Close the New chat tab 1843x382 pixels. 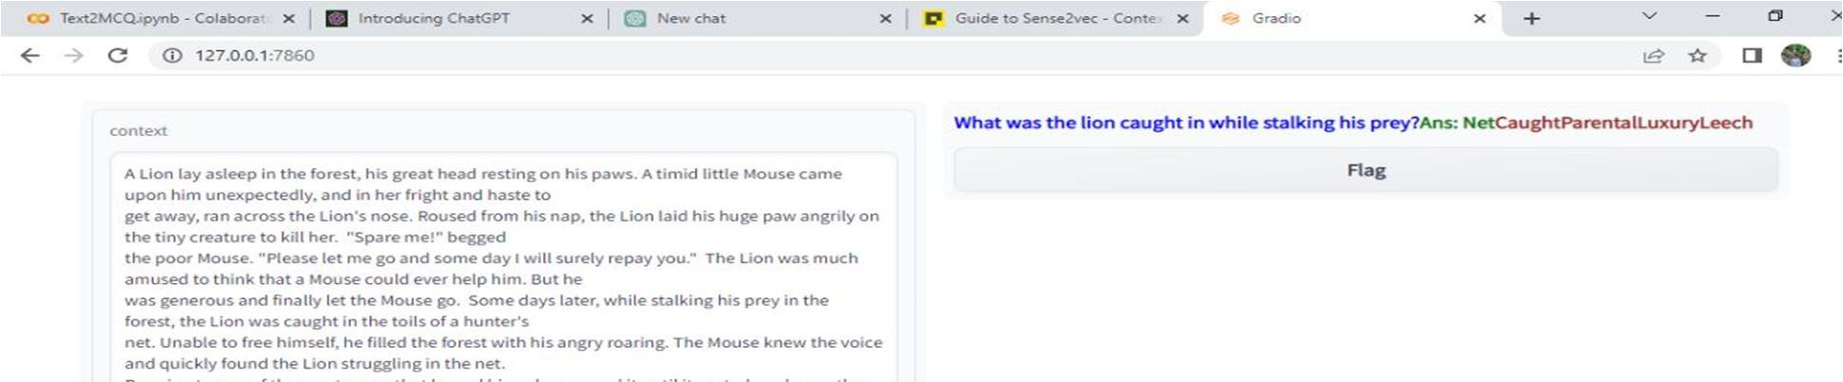click(x=885, y=18)
